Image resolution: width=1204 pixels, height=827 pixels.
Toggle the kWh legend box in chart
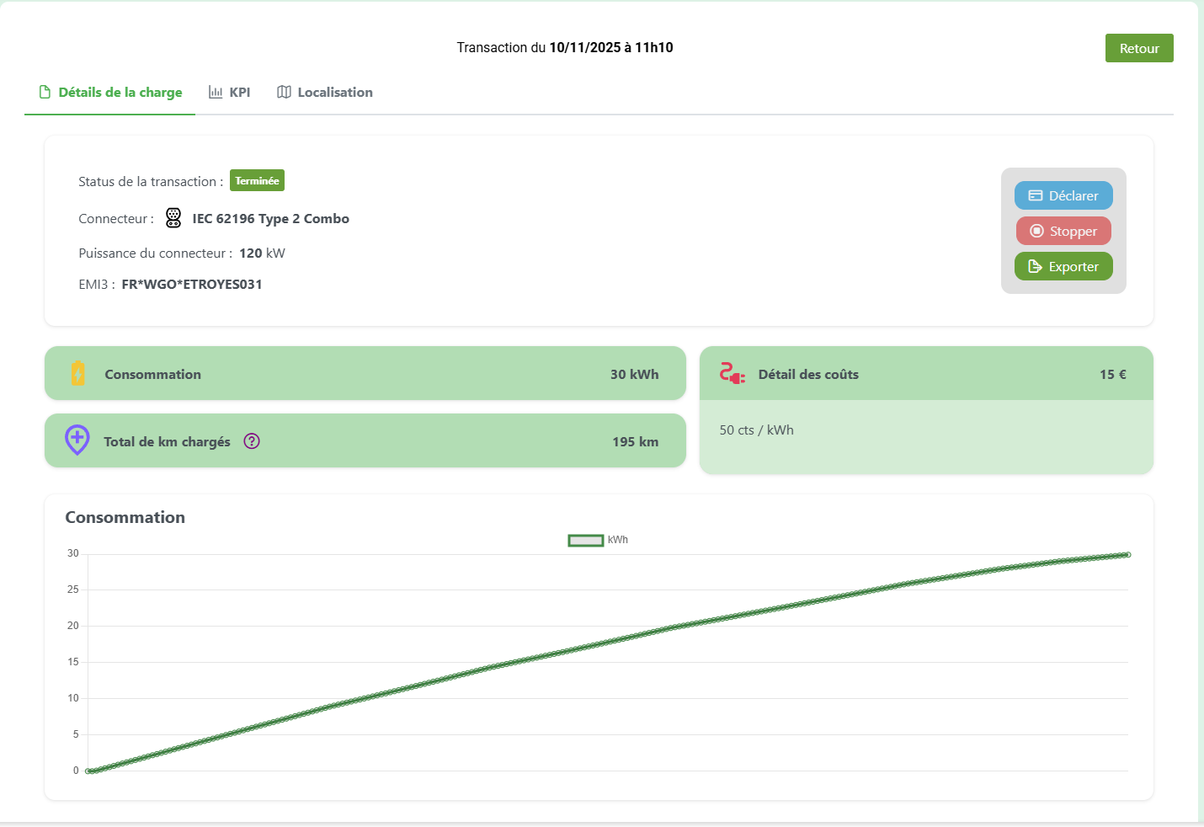(x=586, y=541)
